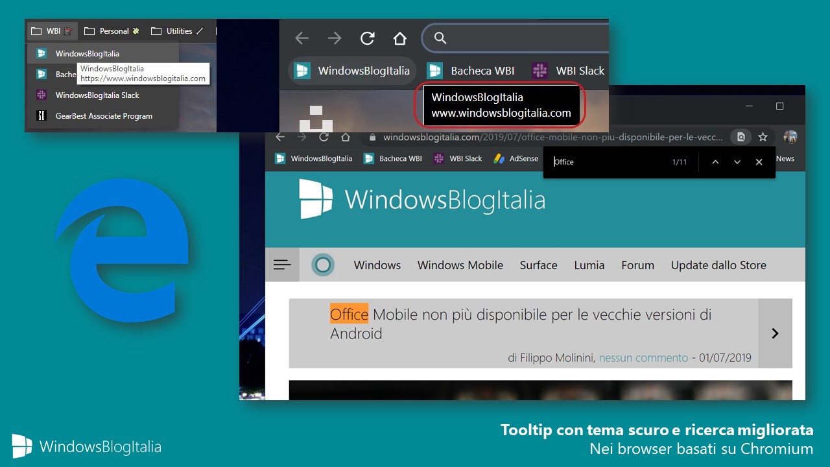The image size is (830, 467).
Task: Click back arrow in main browser window
Action: (x=280, y=138)
